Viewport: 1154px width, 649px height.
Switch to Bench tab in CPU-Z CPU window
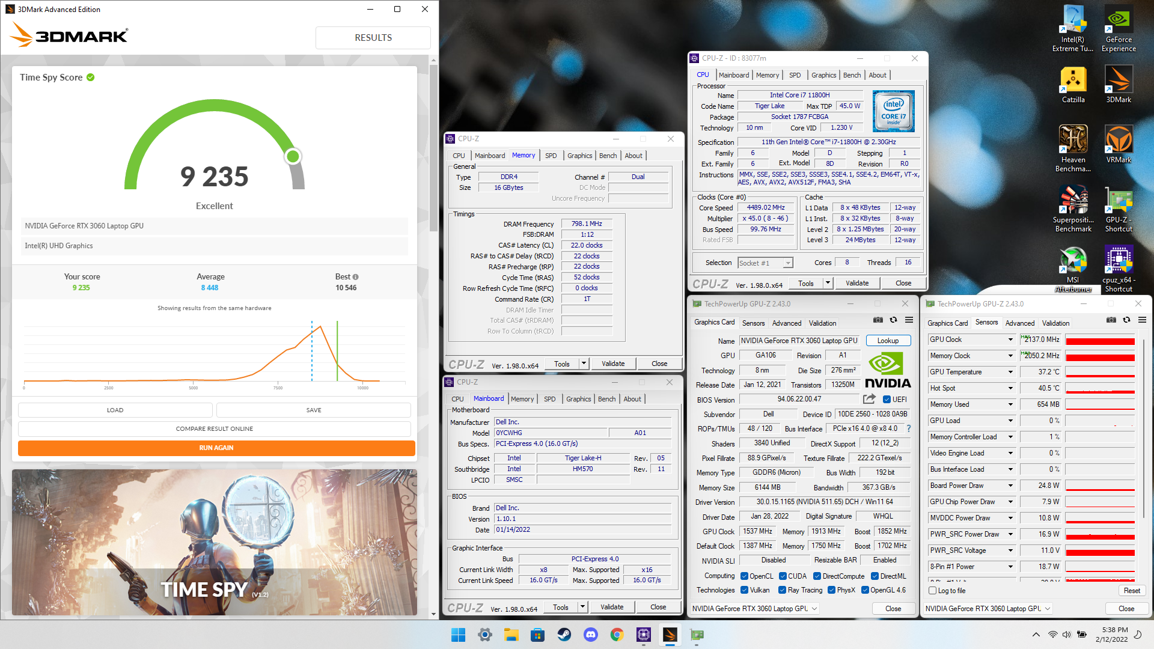pyautogui.click(x=852, y=75)
